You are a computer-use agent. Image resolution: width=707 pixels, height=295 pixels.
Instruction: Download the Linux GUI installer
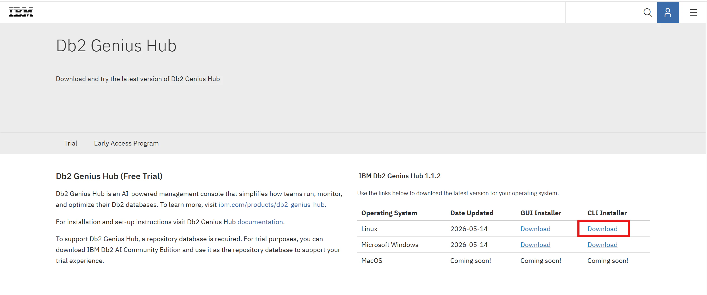(535, 229)
